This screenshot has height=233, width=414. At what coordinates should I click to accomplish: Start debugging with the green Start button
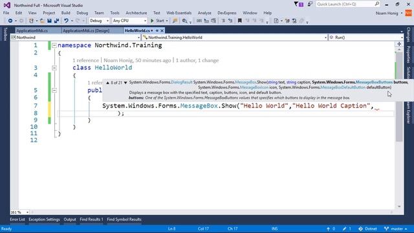coord(157,21)
